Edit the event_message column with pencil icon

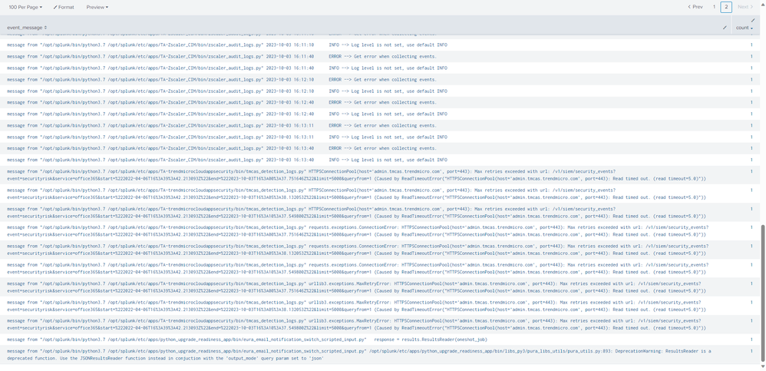pyautogui.click(x=725, y=28)
